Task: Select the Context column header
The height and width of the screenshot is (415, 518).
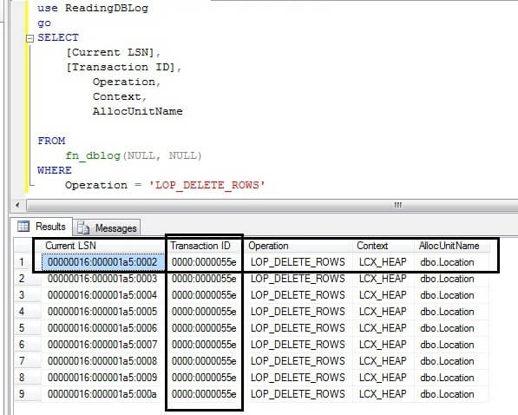Action: click(384, 246)
